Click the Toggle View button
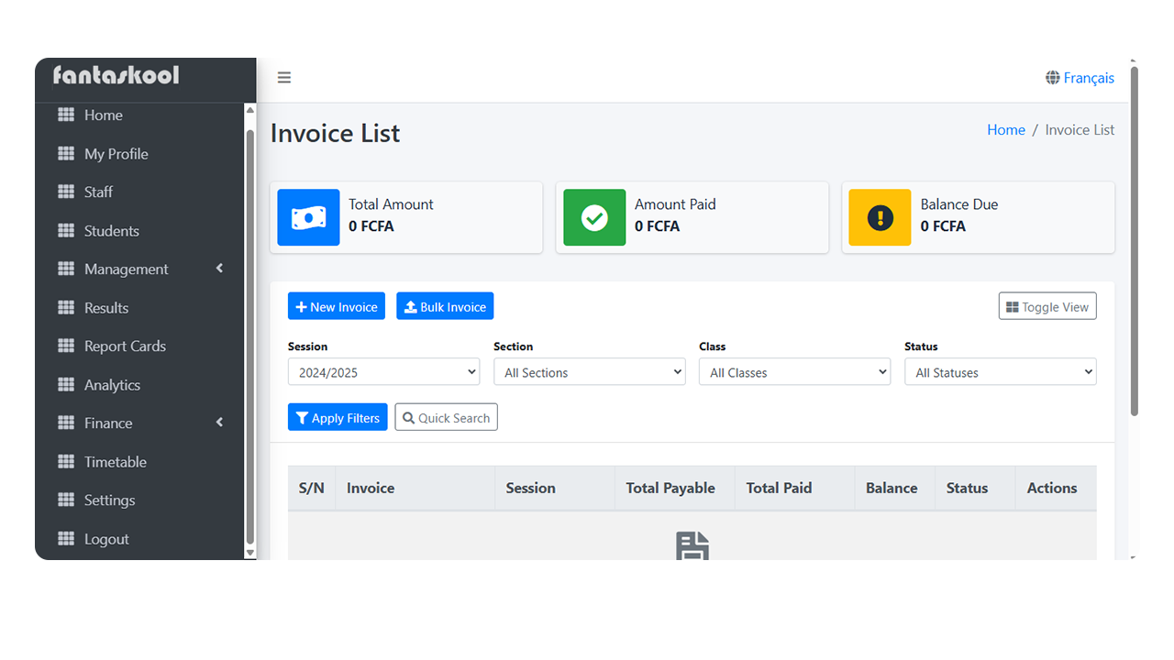 (1047, 306)
